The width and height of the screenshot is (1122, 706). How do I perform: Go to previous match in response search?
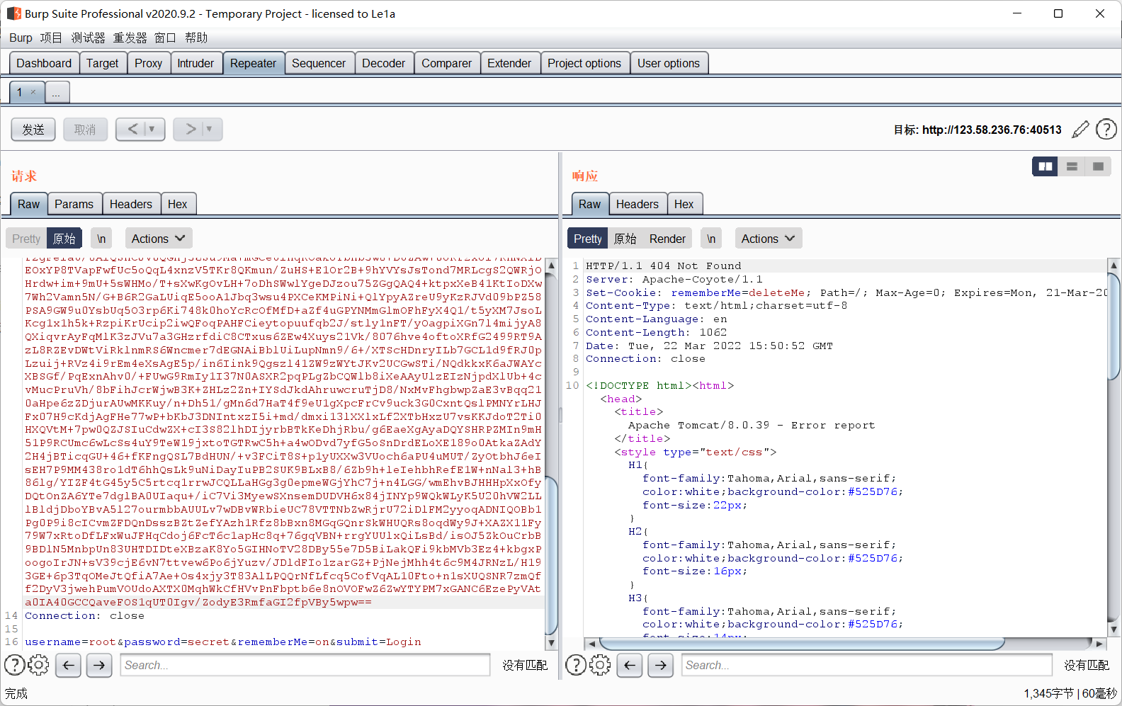click(630, 665)
